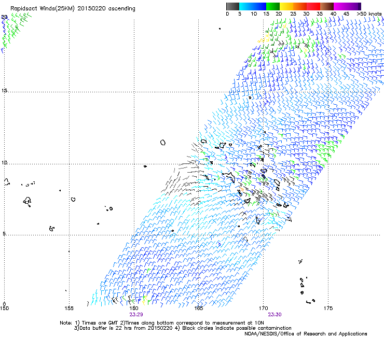Screen dimensions: 384x337
Task: Click the purple 23:30 time stamp
Action: pos(275,315)
